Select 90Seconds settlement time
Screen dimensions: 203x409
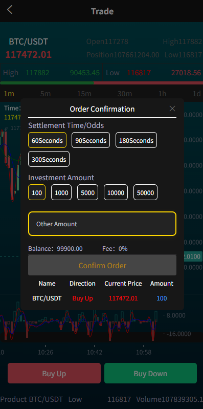[91, 140]
